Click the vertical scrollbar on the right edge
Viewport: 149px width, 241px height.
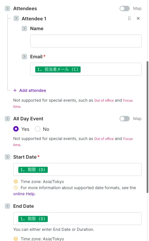147,127
